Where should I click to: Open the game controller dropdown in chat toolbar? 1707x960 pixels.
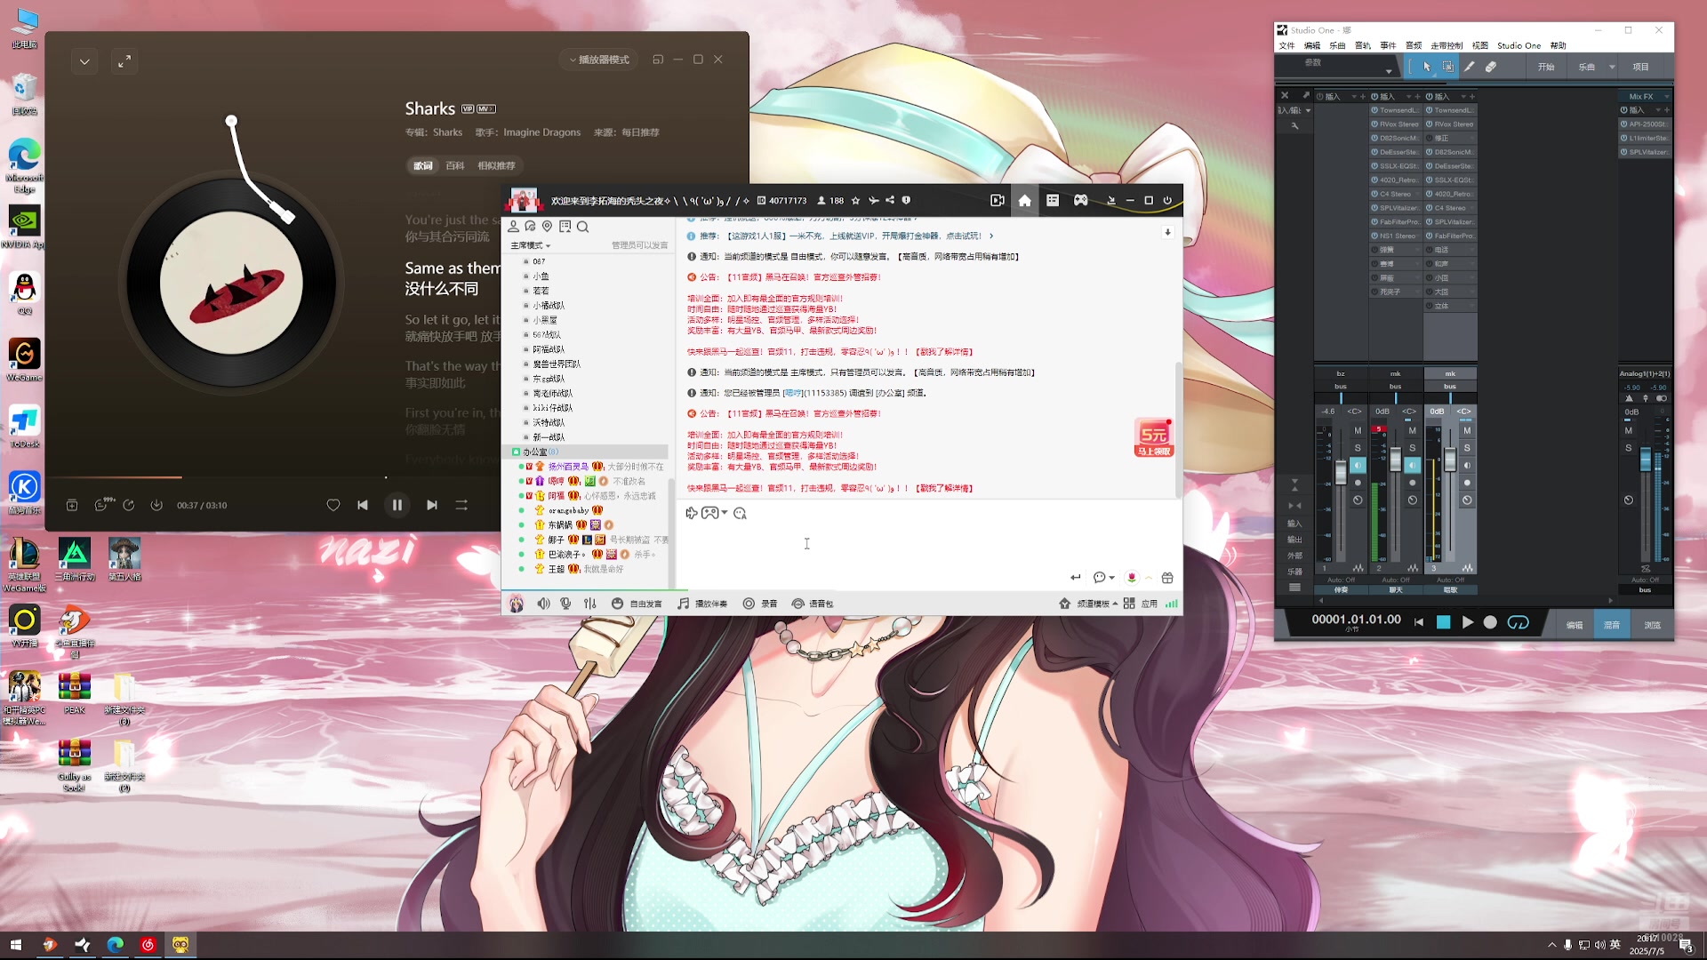click(714, 513)
